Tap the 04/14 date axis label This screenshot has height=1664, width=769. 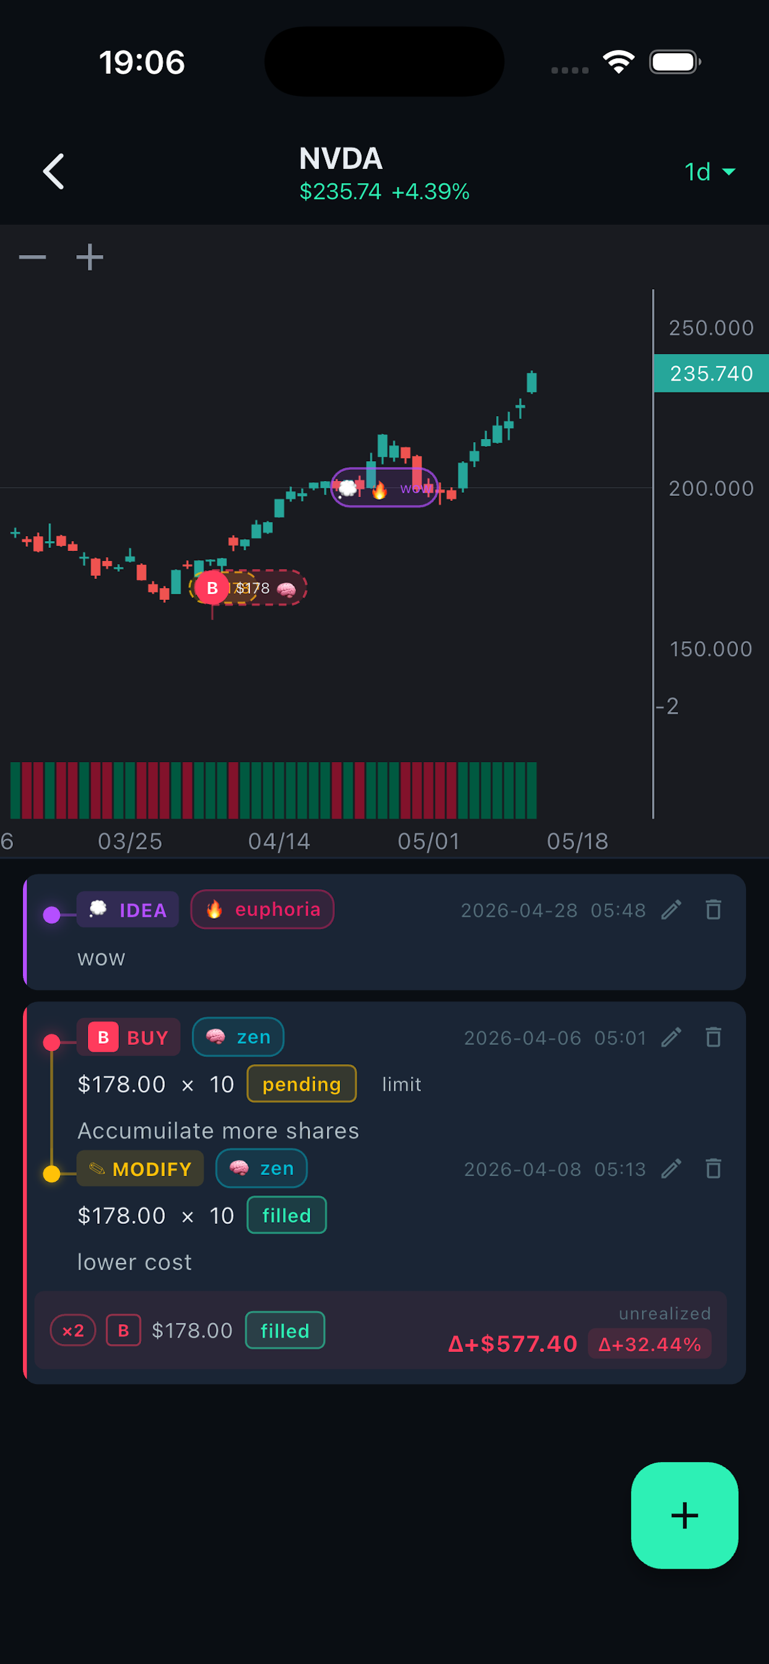click(279, 841)
